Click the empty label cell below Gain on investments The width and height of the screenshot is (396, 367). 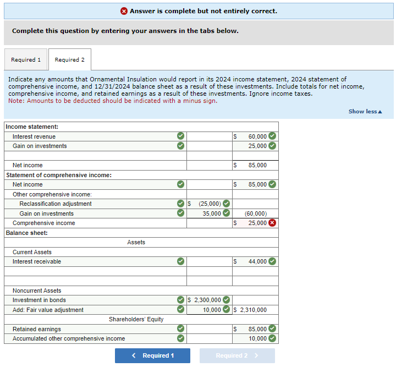pos(96,156)
